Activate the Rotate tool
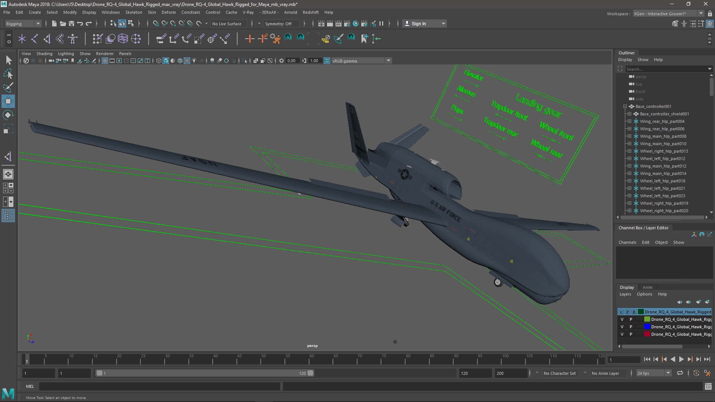 click(8, 115)
